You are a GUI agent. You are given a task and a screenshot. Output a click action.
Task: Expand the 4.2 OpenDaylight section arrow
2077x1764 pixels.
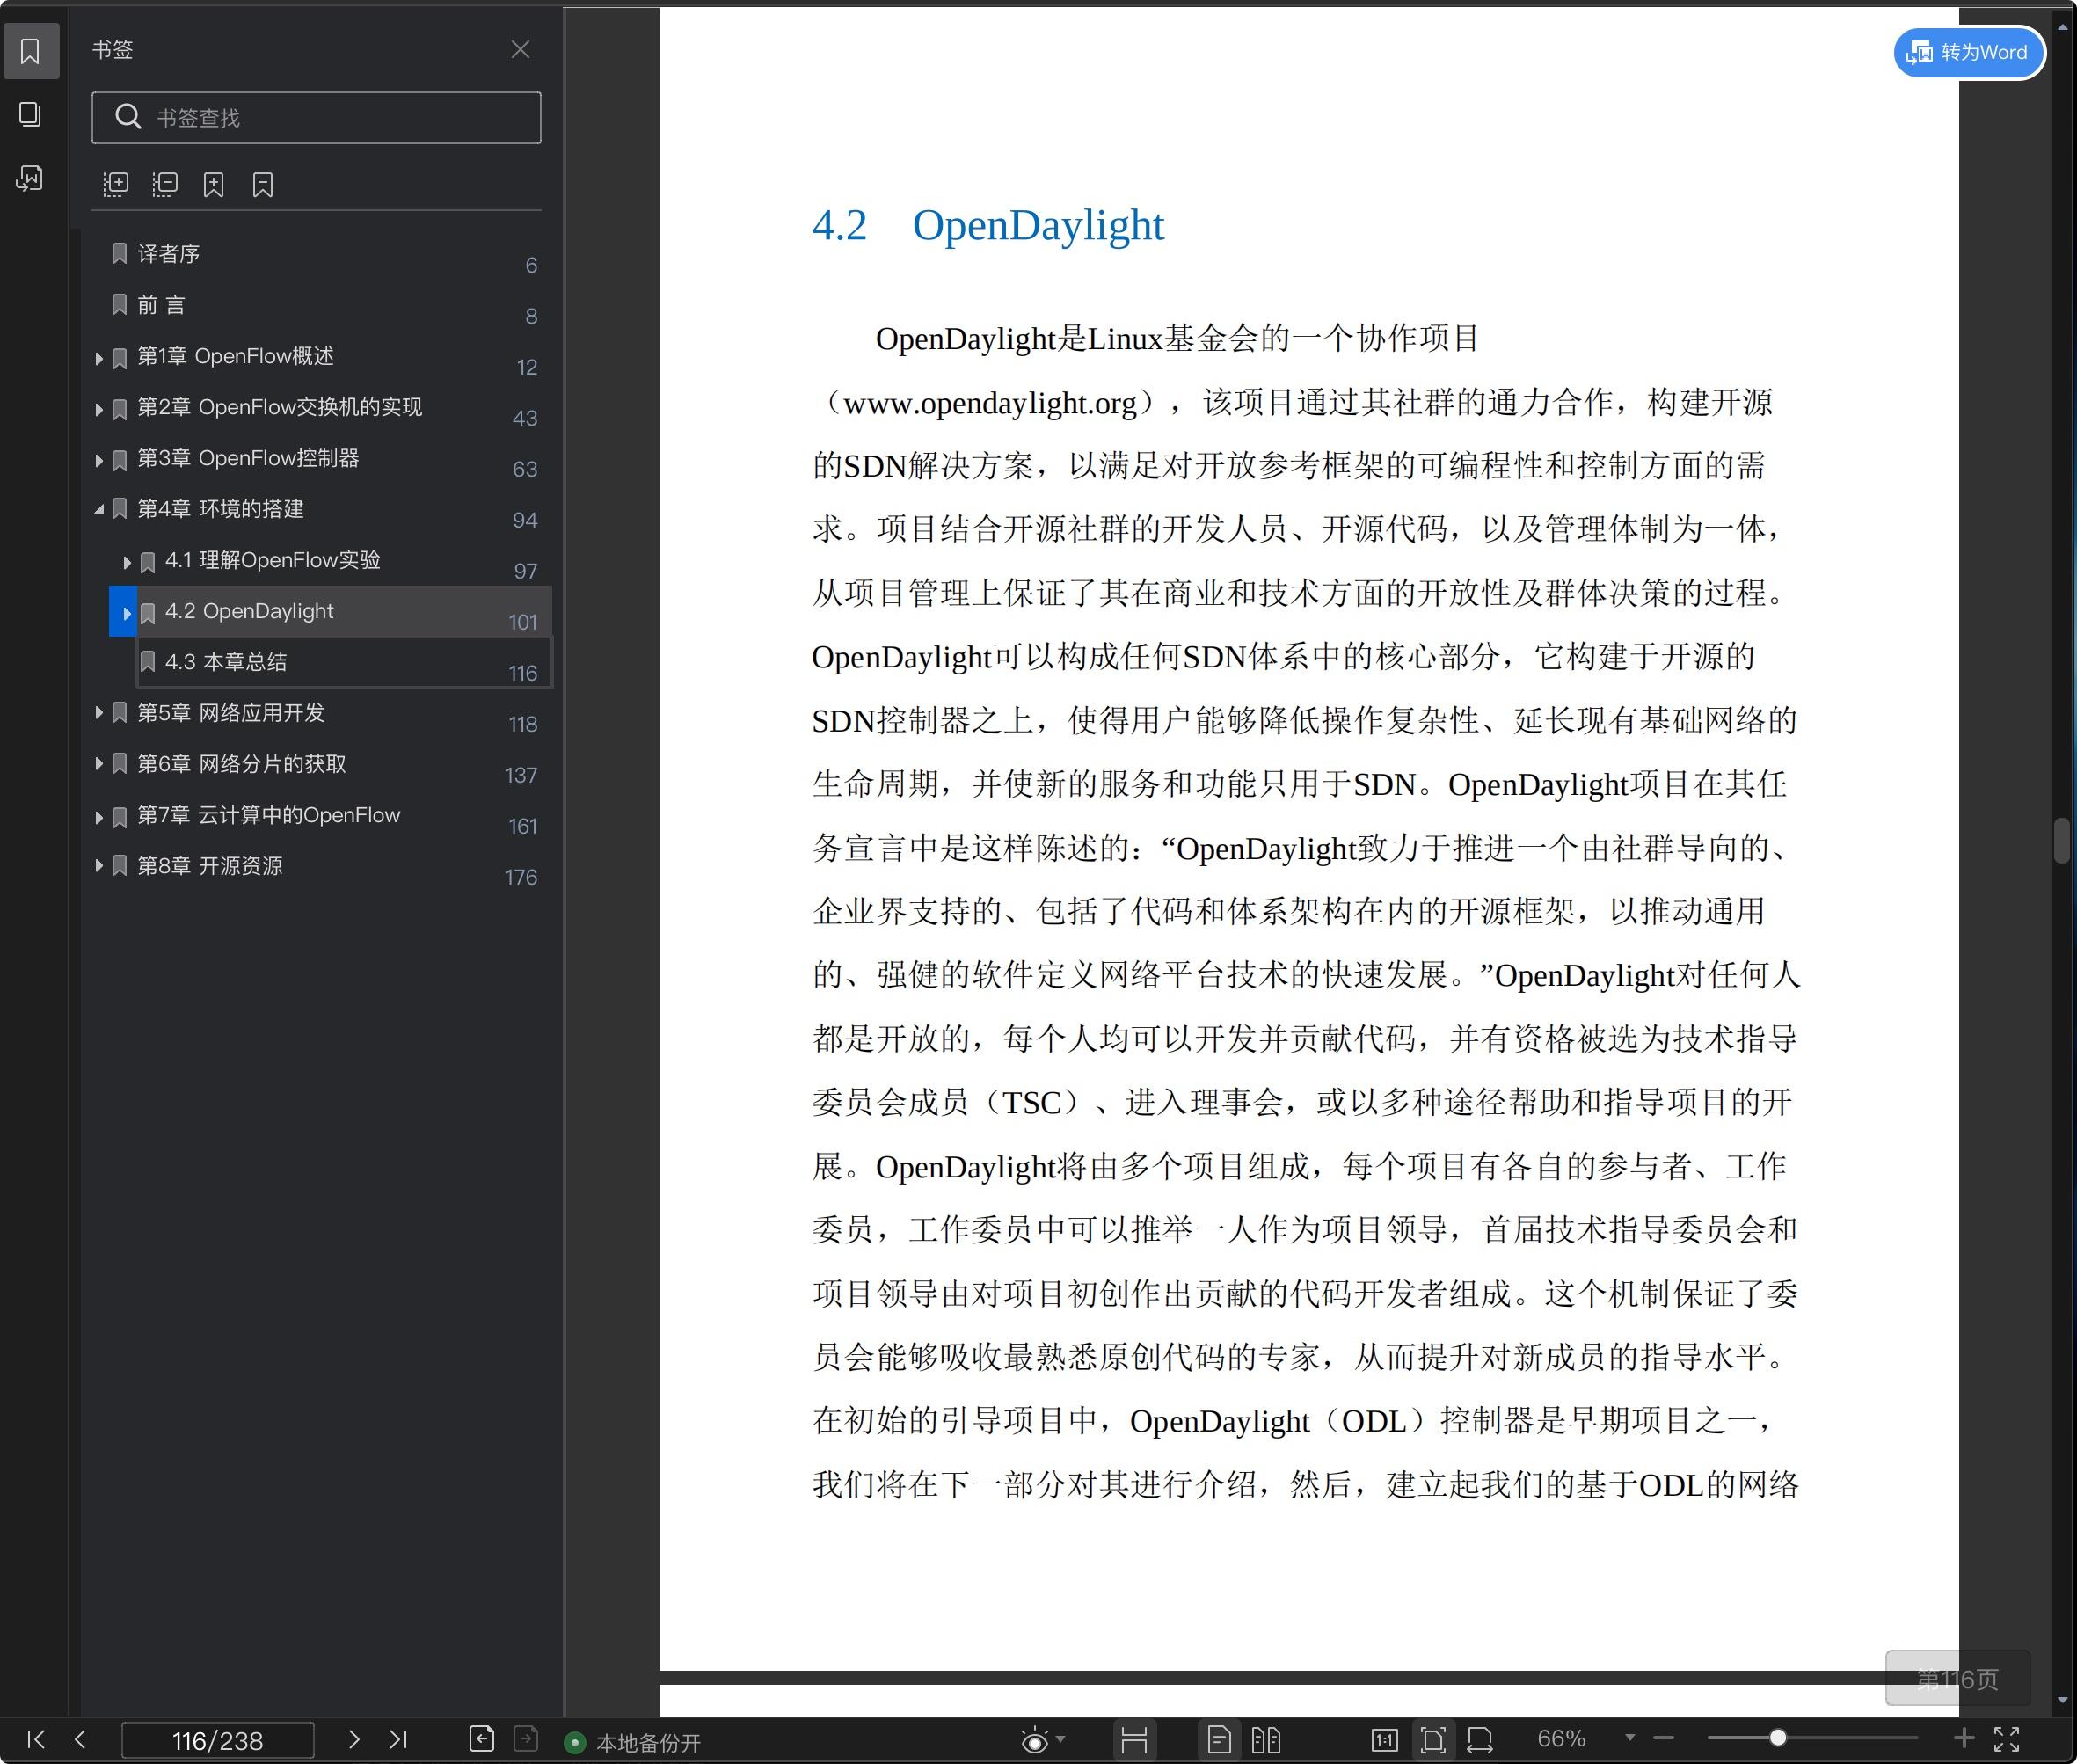pos(127,613)
